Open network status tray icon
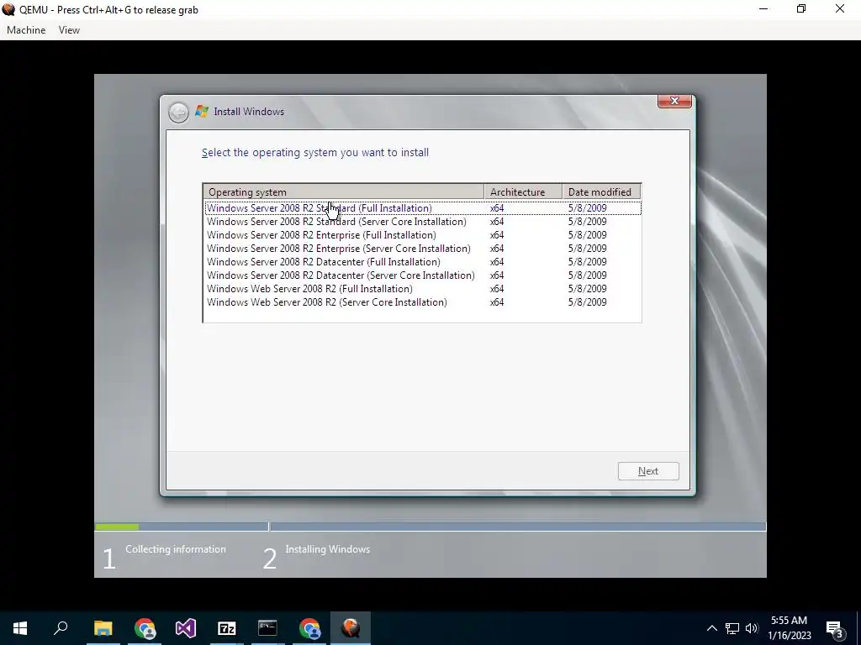 point(732,628)
